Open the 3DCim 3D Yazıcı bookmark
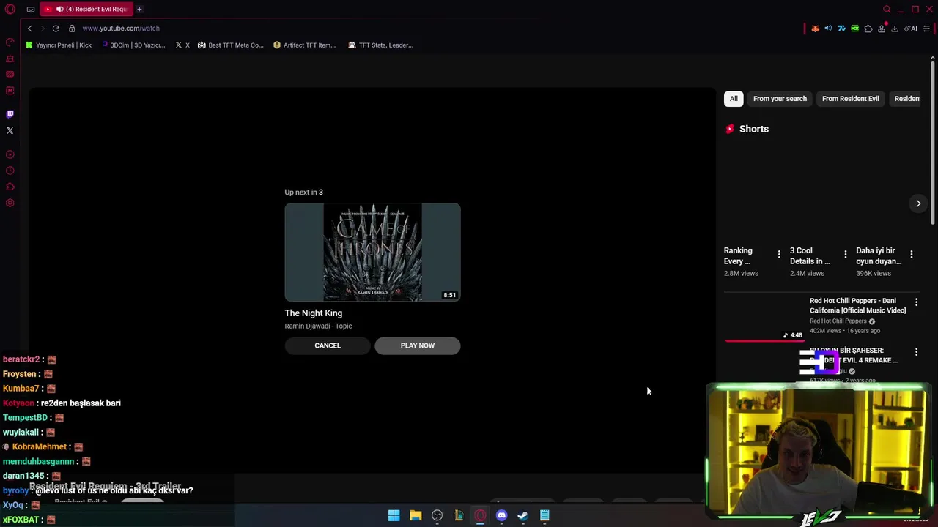This screenshot has height=527, width=938. [133, 45]
